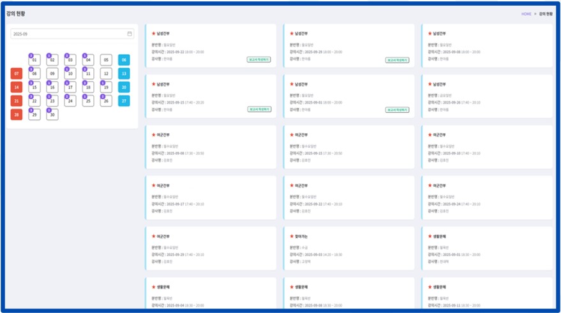The image size is (561, 313).
Task: Open the calendar picker icon in the month field
Action: point(130,34)
